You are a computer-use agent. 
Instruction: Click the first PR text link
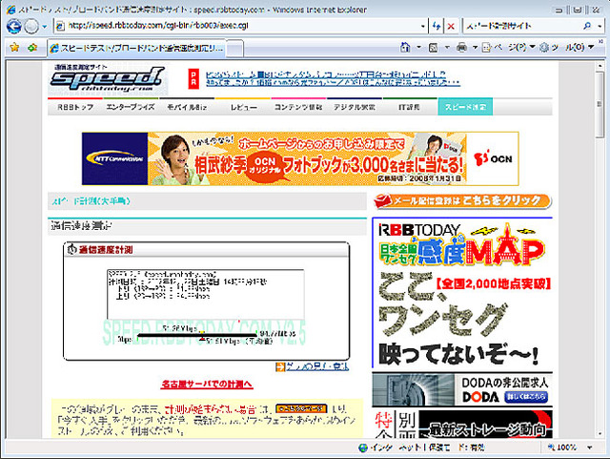[x=326, y=74]
